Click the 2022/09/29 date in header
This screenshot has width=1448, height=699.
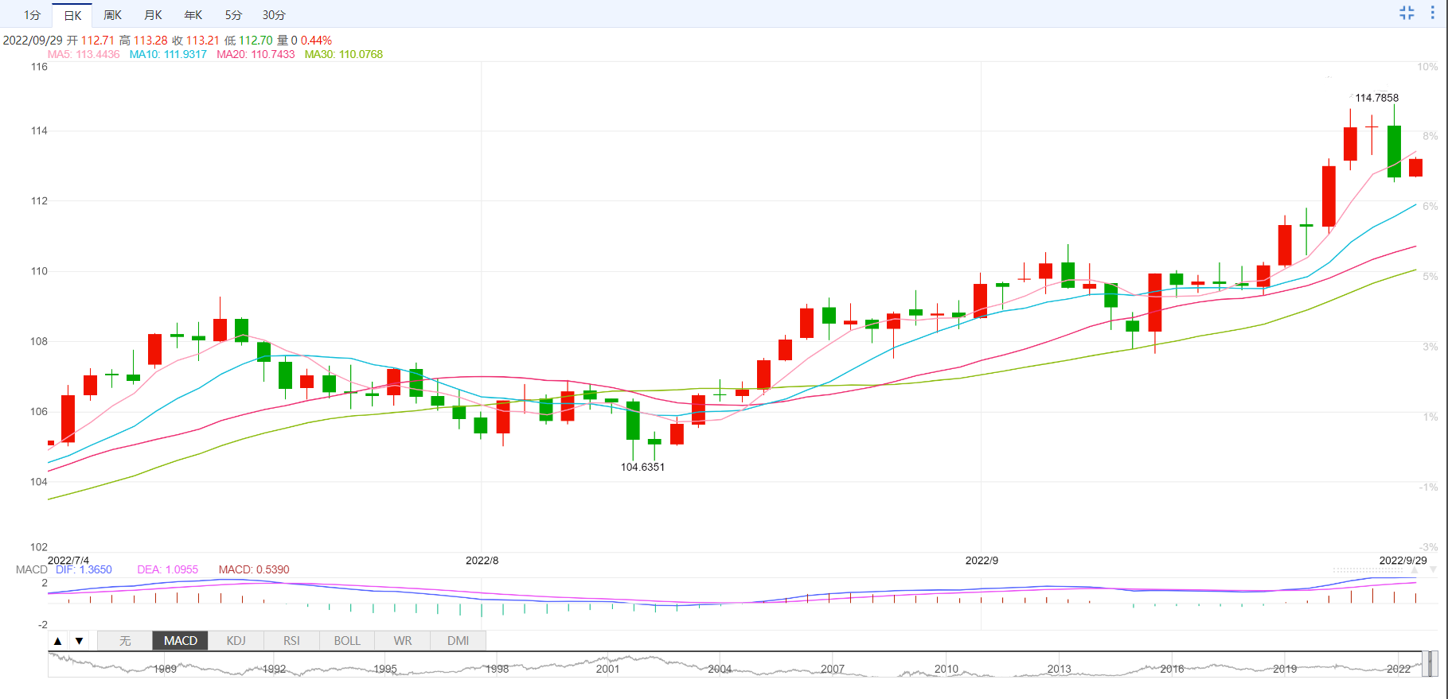(33, 41)
